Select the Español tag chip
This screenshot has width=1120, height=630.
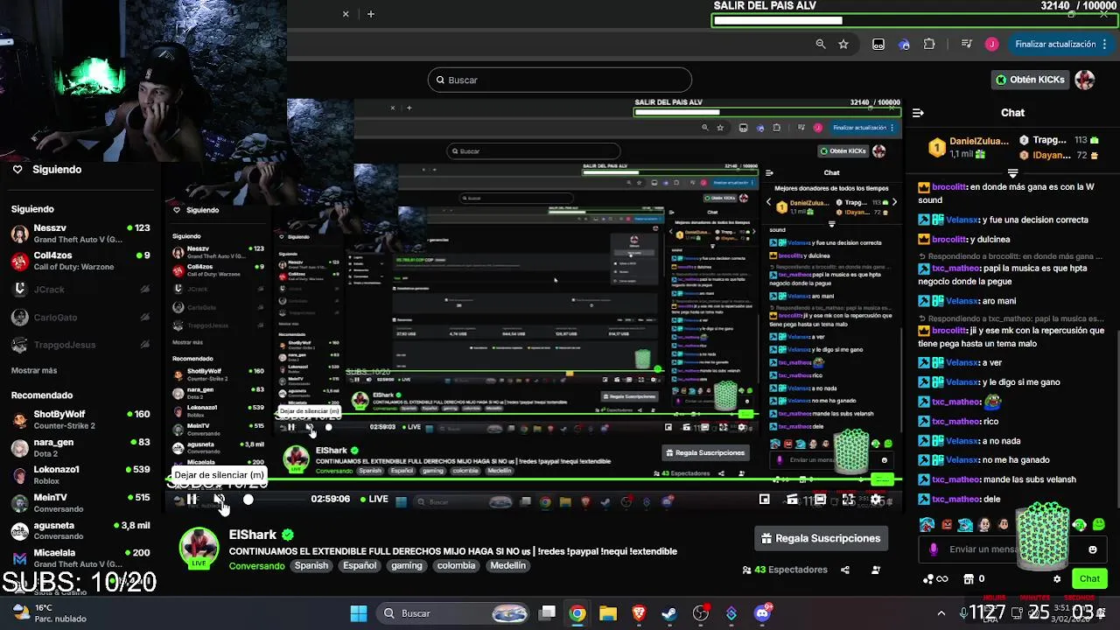coord(360,565)
